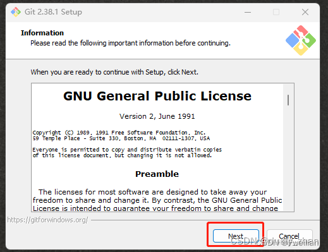Click the '59 Temple Place' address line
The height and width of the screenshot is (252, 328).
121,138
